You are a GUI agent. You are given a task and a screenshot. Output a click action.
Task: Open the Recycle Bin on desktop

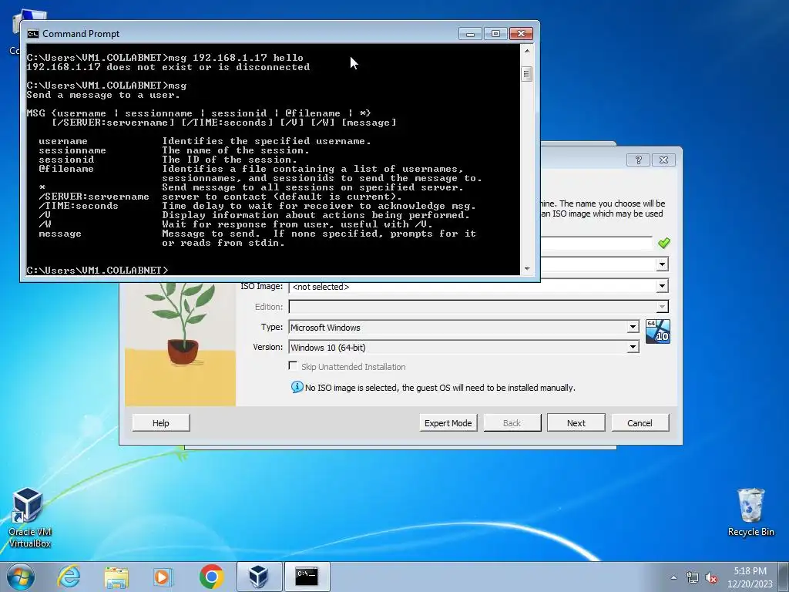[x=750, y=513]
